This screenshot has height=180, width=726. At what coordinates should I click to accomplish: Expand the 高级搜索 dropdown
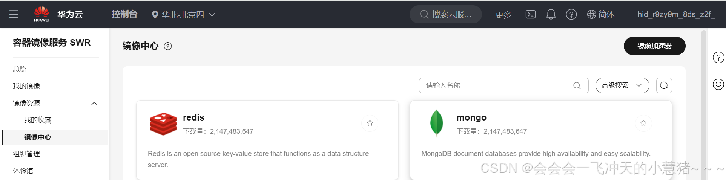pyautogui.click(x=622, y=85)
